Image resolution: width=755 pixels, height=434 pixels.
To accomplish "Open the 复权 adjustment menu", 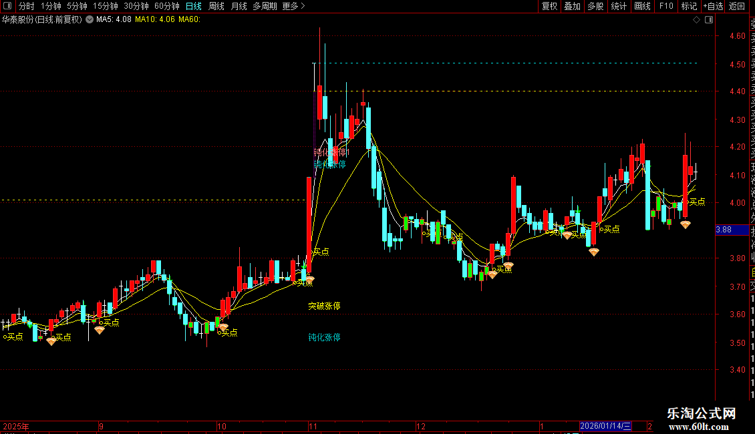I will tap(549, 6).
